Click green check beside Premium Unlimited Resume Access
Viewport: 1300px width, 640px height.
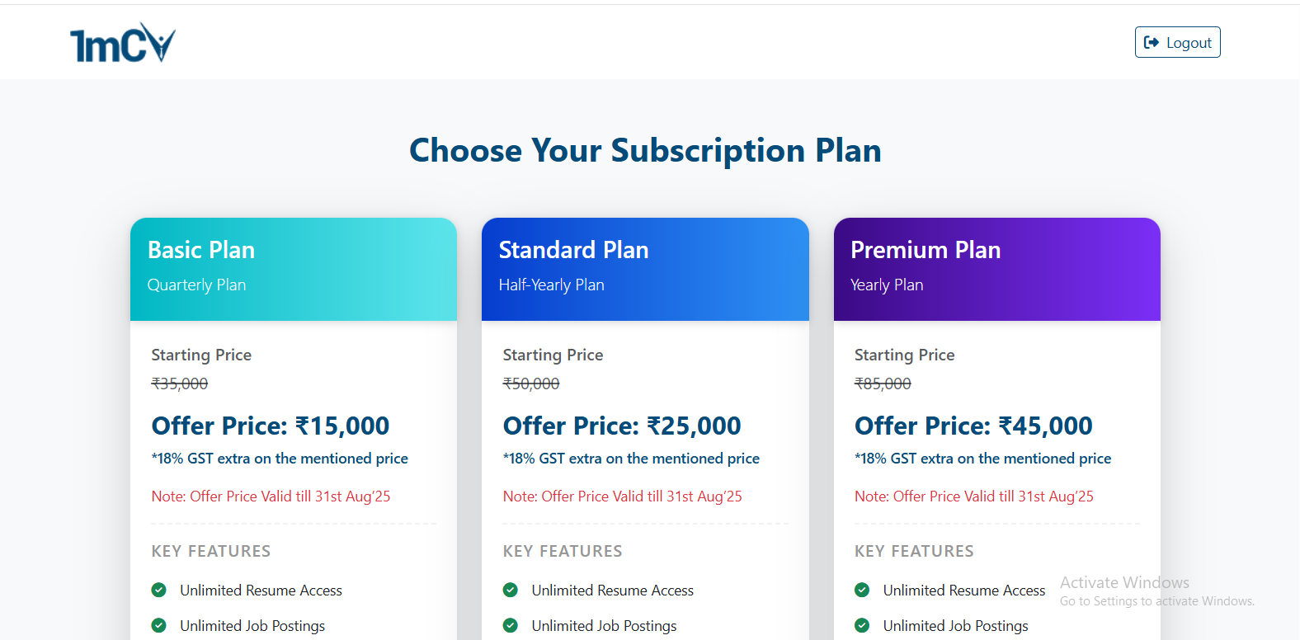(x=862, y=590)
